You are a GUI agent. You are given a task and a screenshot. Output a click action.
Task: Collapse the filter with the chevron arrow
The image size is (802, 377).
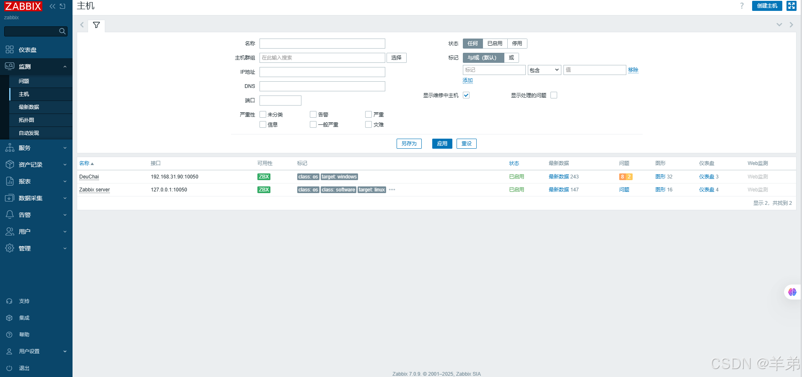pyautogui.click(x=779, y=24)
